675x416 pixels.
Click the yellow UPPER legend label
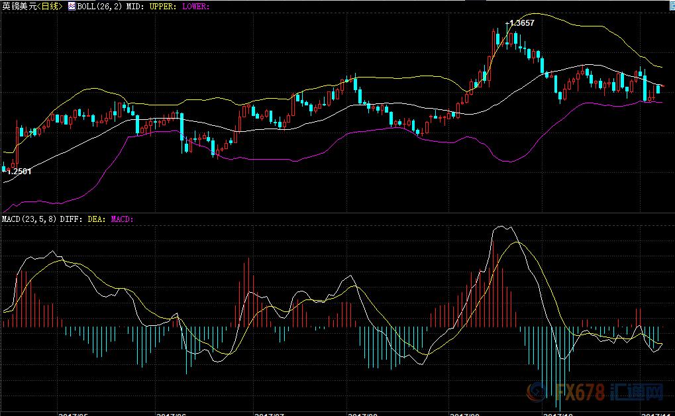point(162,6)
